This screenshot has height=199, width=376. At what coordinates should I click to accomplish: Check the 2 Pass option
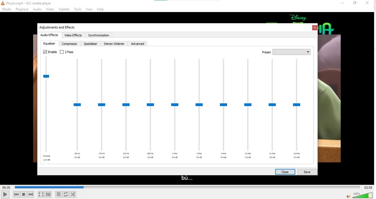[62, 52]
